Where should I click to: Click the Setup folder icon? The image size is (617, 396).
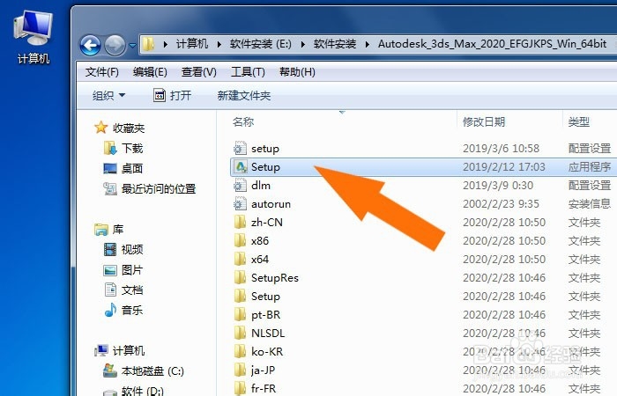(x=240, y=297)
